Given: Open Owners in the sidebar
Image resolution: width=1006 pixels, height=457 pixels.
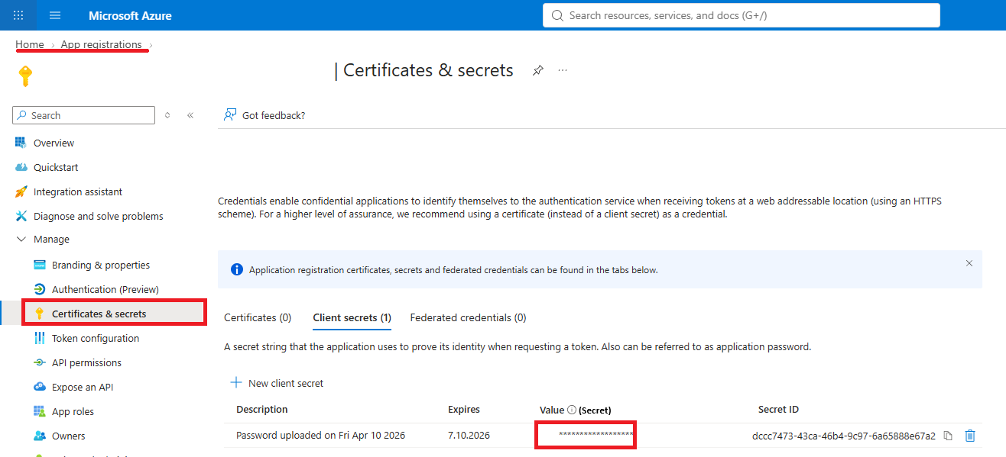Looking at the screenshot, I should (x=69, y=436).
